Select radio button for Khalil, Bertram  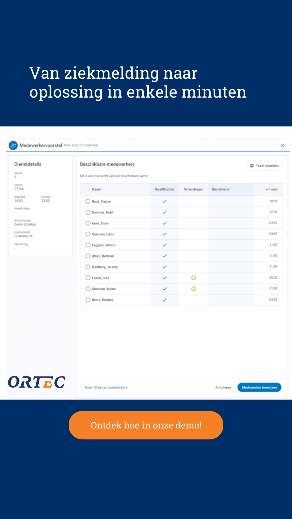click(x=88, y=256)
